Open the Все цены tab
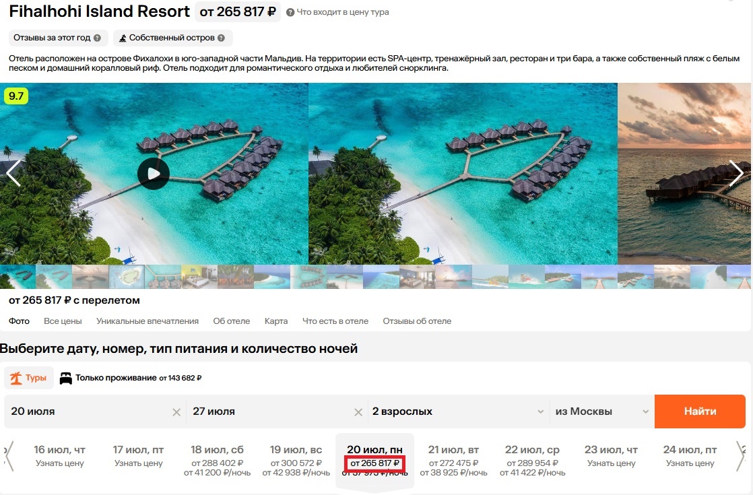 (x=63, y=321)
